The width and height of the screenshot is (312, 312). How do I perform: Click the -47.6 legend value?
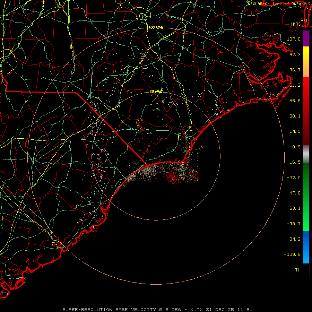[x=294, y=193]
